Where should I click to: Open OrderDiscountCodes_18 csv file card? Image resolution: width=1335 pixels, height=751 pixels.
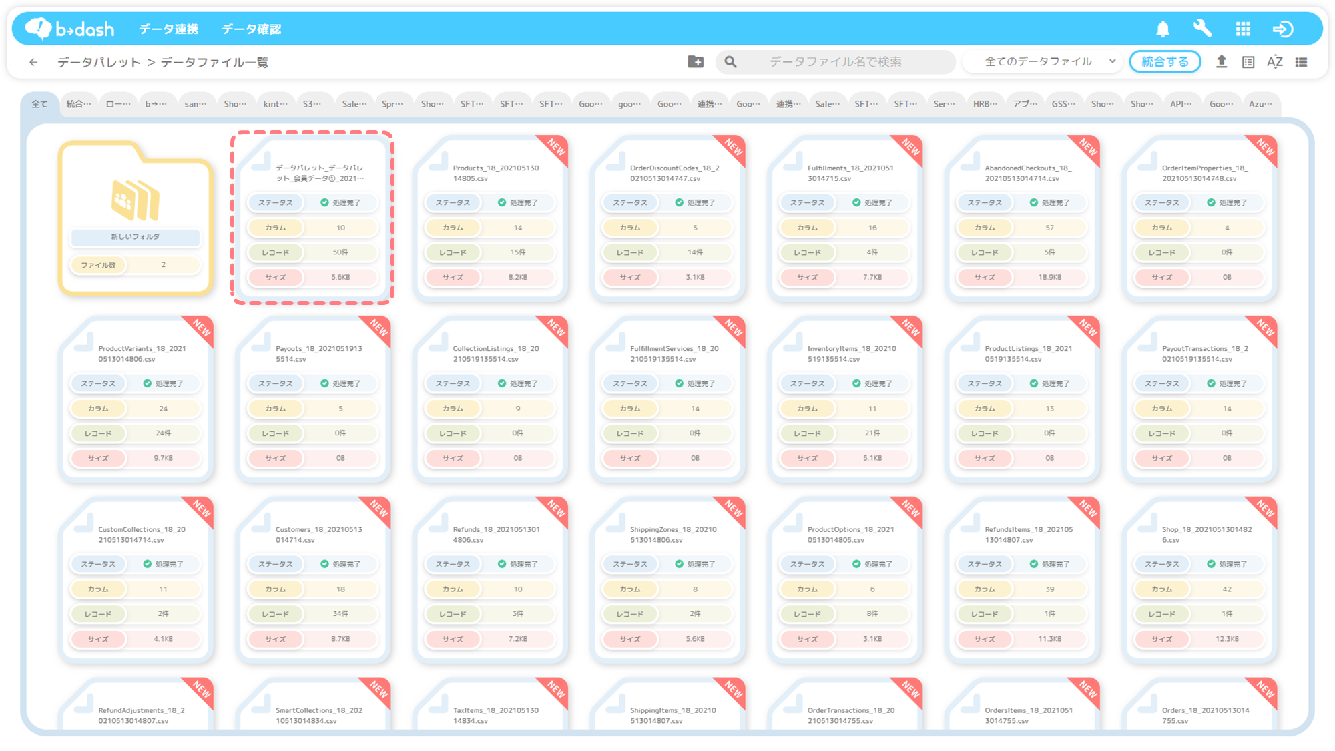(667, 218)
